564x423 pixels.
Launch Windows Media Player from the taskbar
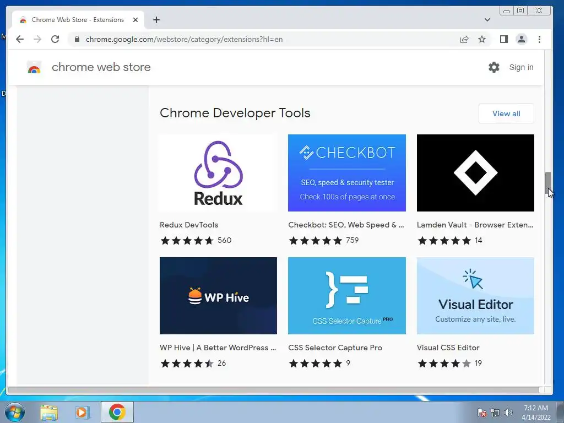[x=83, y=413]
